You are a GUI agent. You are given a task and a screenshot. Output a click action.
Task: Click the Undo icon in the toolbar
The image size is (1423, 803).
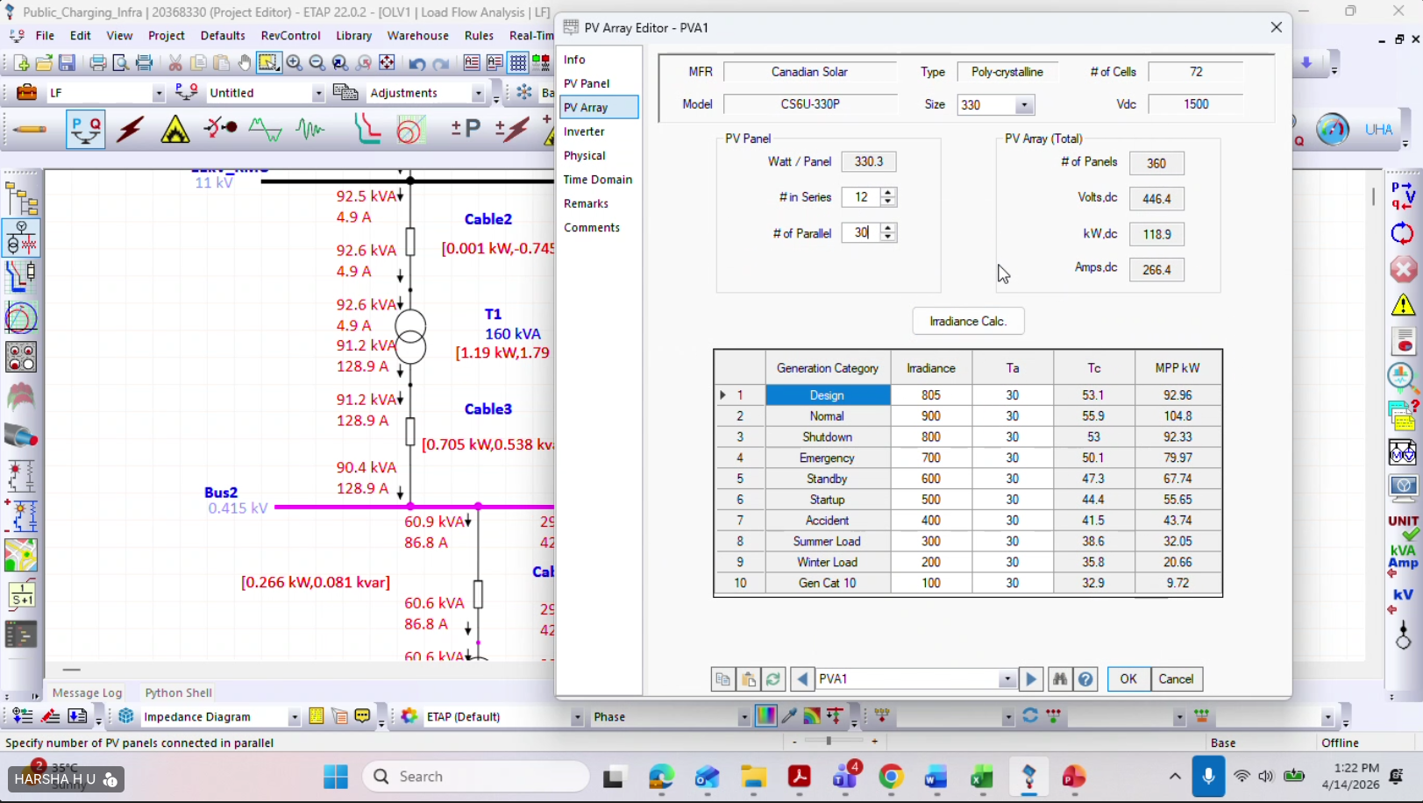(x=417, y=63)
